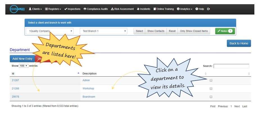This screenshot has width=260, height=116.
Task: Expand the 1Quality Company client dropdown
Action: click(49, 31)
